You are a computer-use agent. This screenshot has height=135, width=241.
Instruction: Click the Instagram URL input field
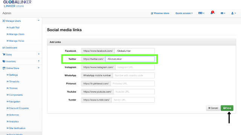pyautogui.click(x=135, y=67)
